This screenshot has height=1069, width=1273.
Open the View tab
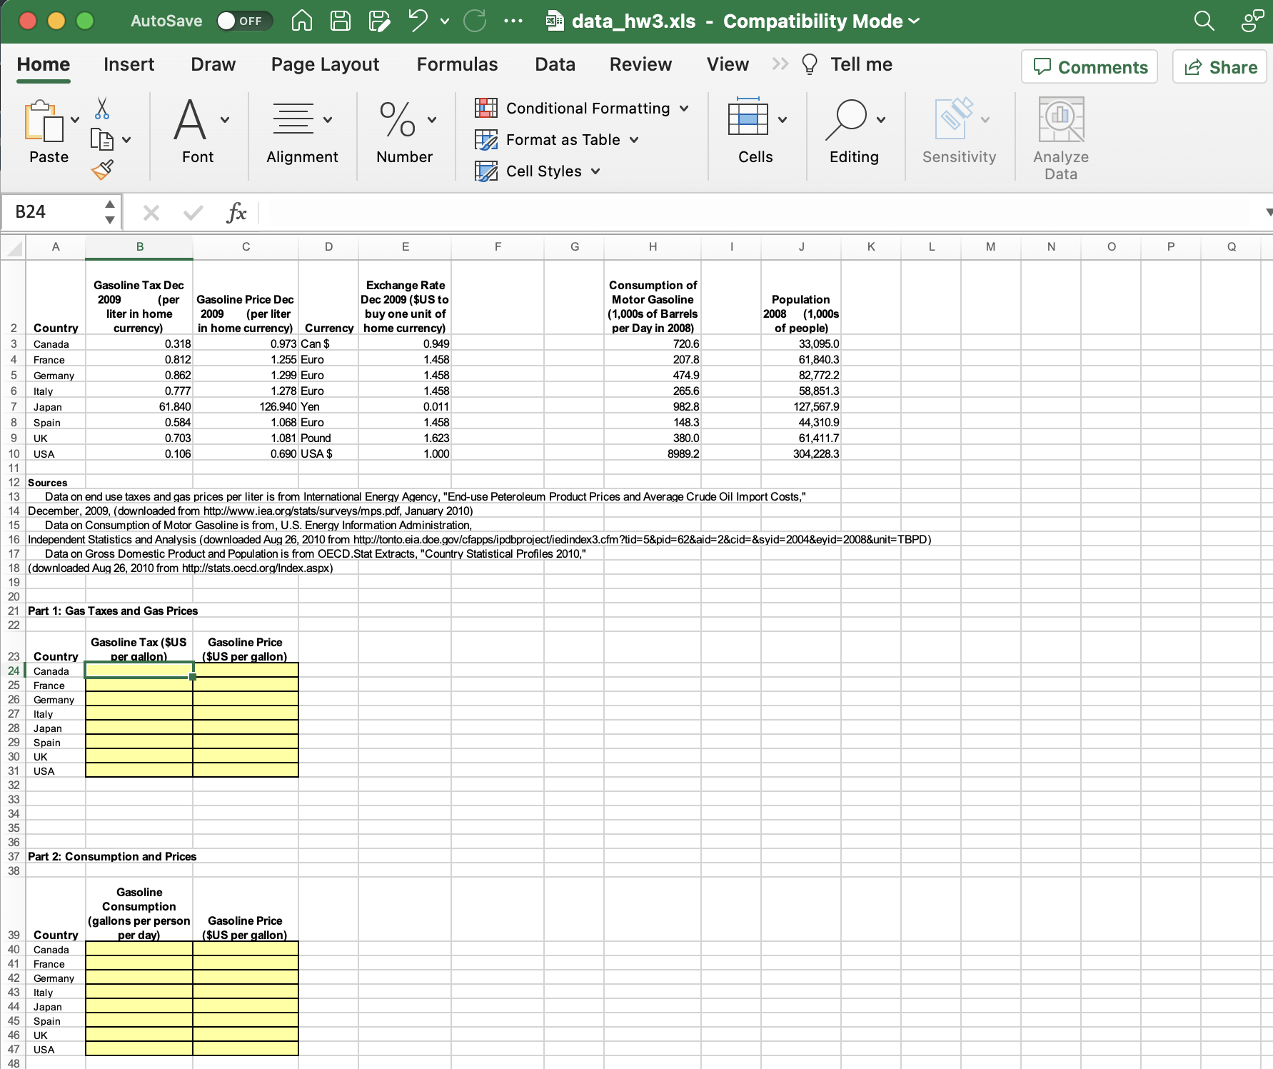(728, 64)
